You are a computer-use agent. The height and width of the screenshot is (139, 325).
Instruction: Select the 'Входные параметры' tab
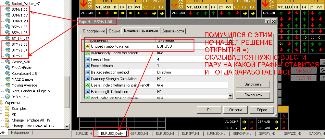141,30
